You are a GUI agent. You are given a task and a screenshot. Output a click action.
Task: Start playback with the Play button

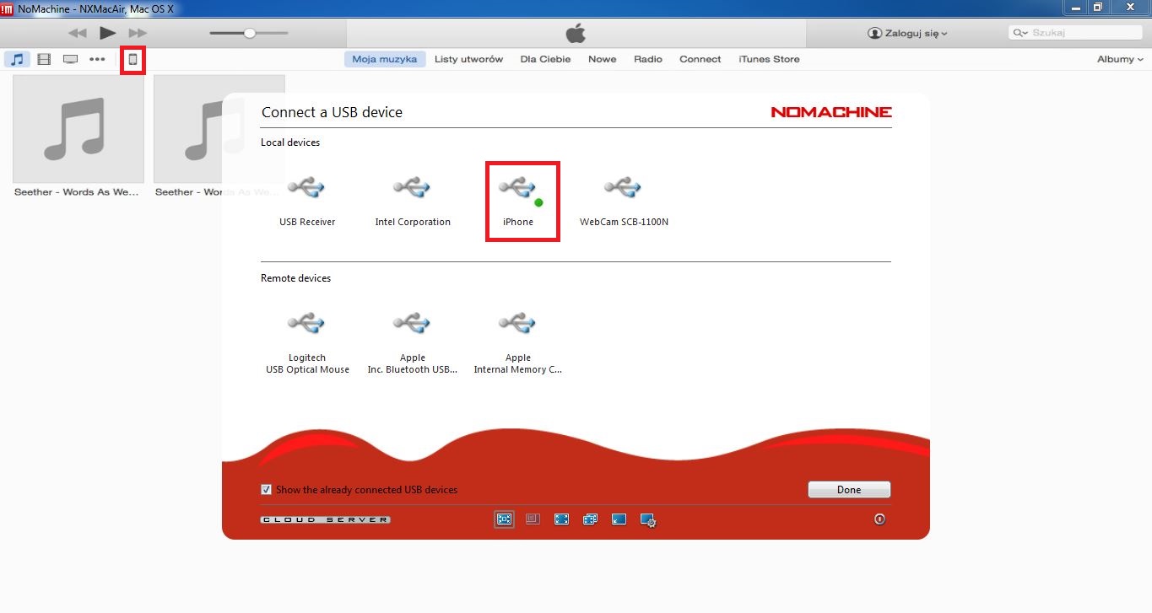(107, 33)
